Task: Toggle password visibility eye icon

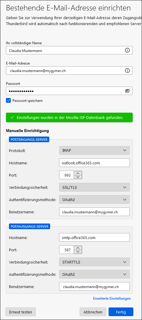Action: (127, 91)
